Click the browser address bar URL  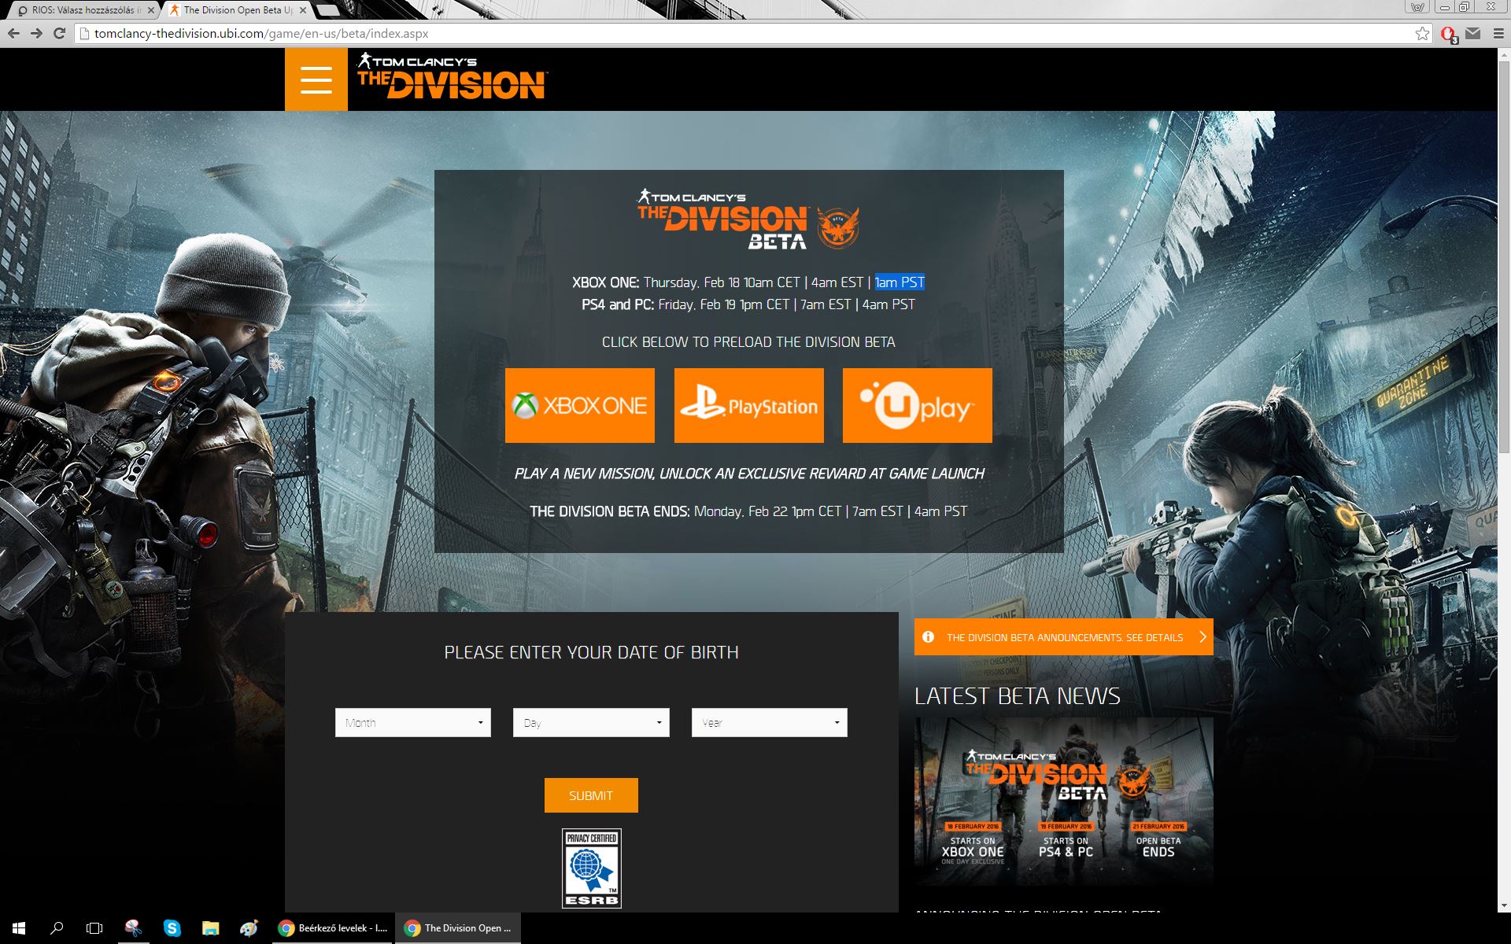(x=261, y=33)
